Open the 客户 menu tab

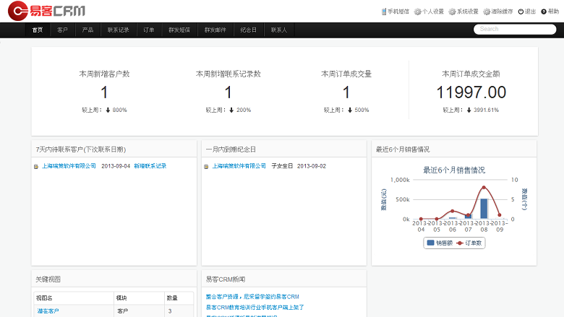(x=63, y=30)
